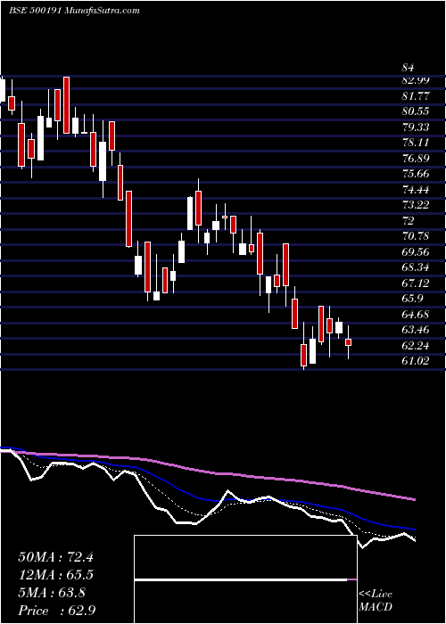Viewport: 446px width, 624px height.
Task: Click the '50MA : 72.4' readout
Action: [x=55, y=557]
